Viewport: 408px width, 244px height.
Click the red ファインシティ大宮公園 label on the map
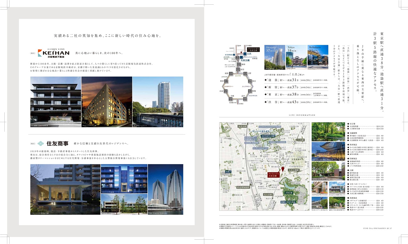(x=274, y=175)
